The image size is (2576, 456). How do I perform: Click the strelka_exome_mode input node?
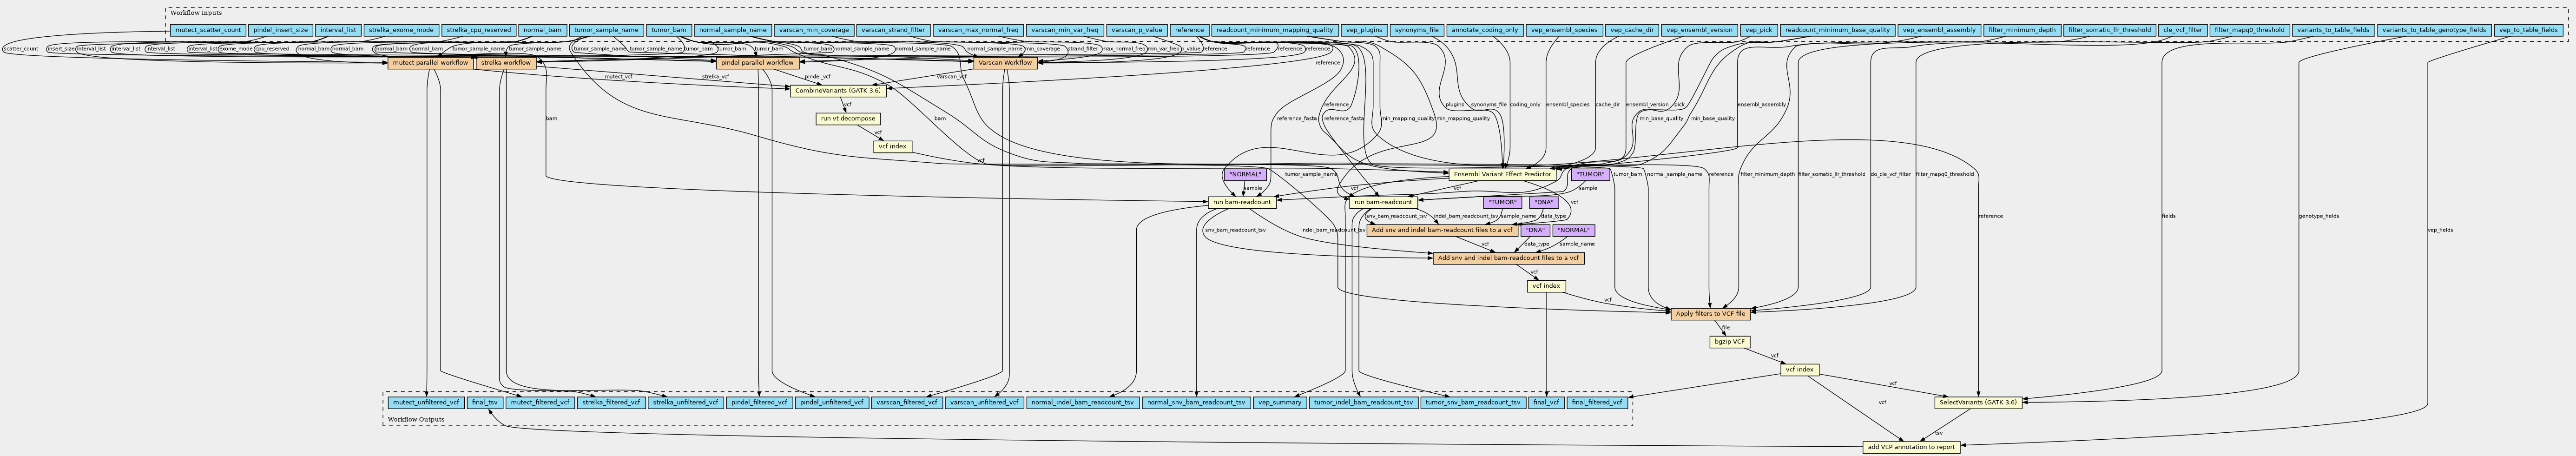[x=400, y=30]
